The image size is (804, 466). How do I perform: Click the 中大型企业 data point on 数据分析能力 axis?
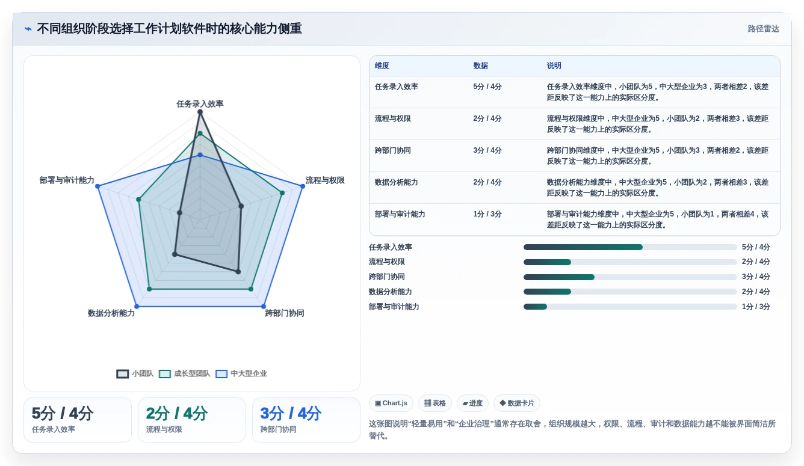[137, 307]
